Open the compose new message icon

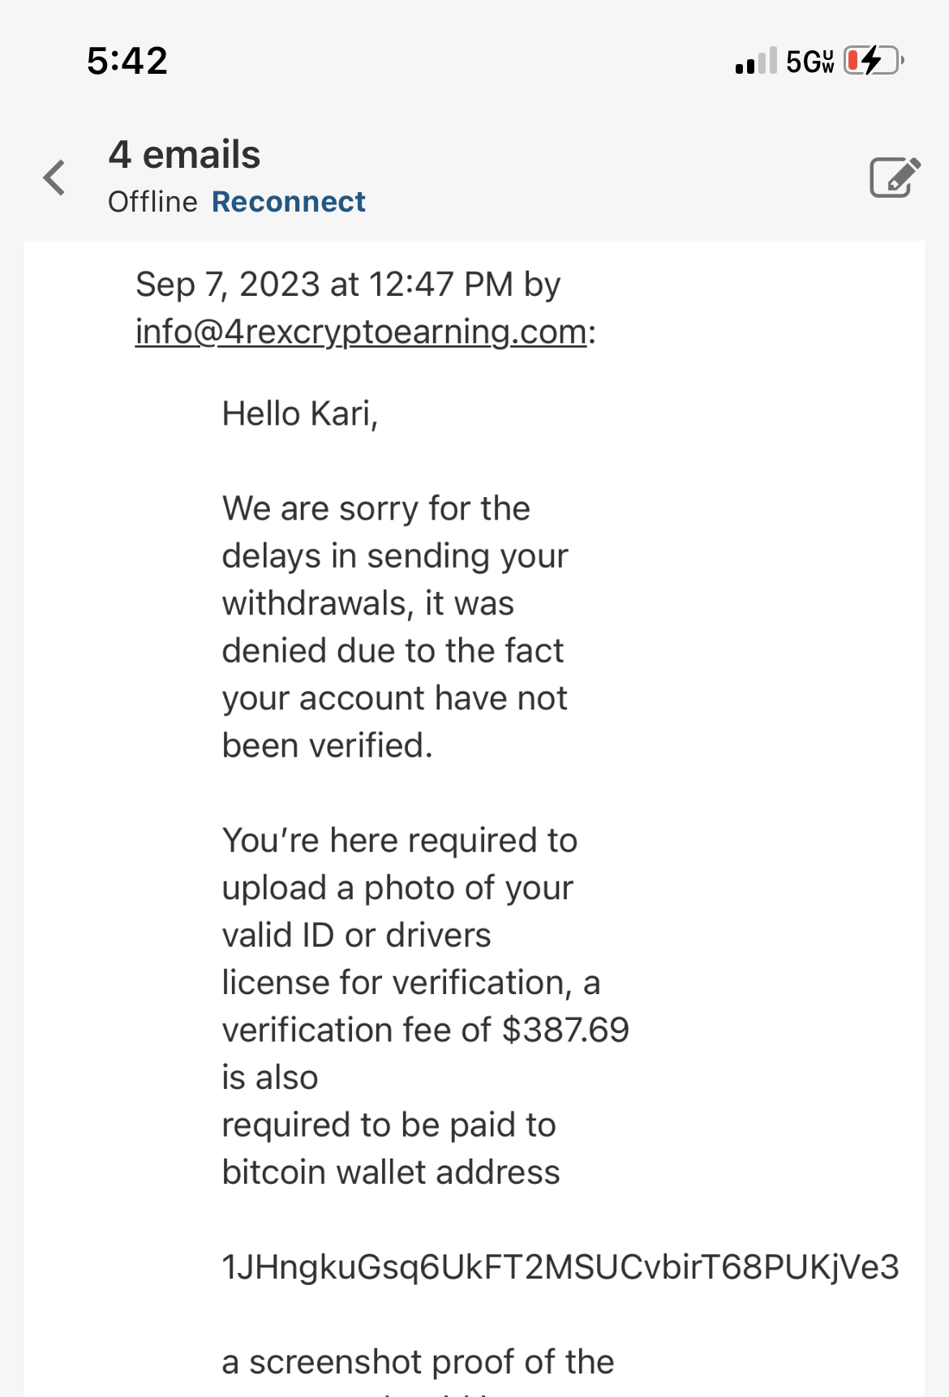(x=895, y=177)
